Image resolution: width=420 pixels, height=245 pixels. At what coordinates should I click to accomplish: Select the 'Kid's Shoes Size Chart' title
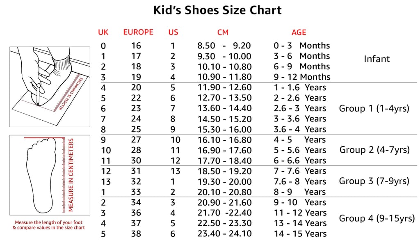click(x=217, y=10)
